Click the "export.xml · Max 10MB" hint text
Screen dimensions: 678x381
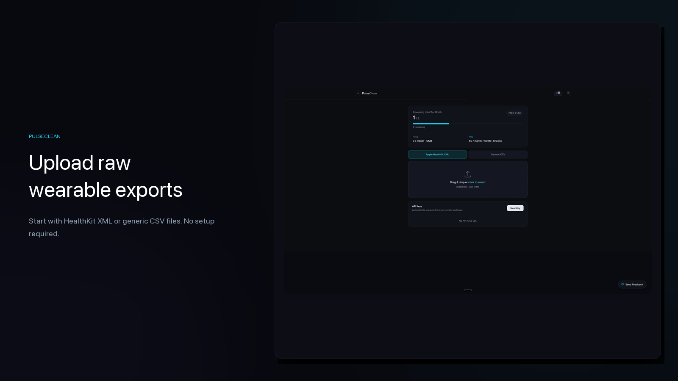468,187
